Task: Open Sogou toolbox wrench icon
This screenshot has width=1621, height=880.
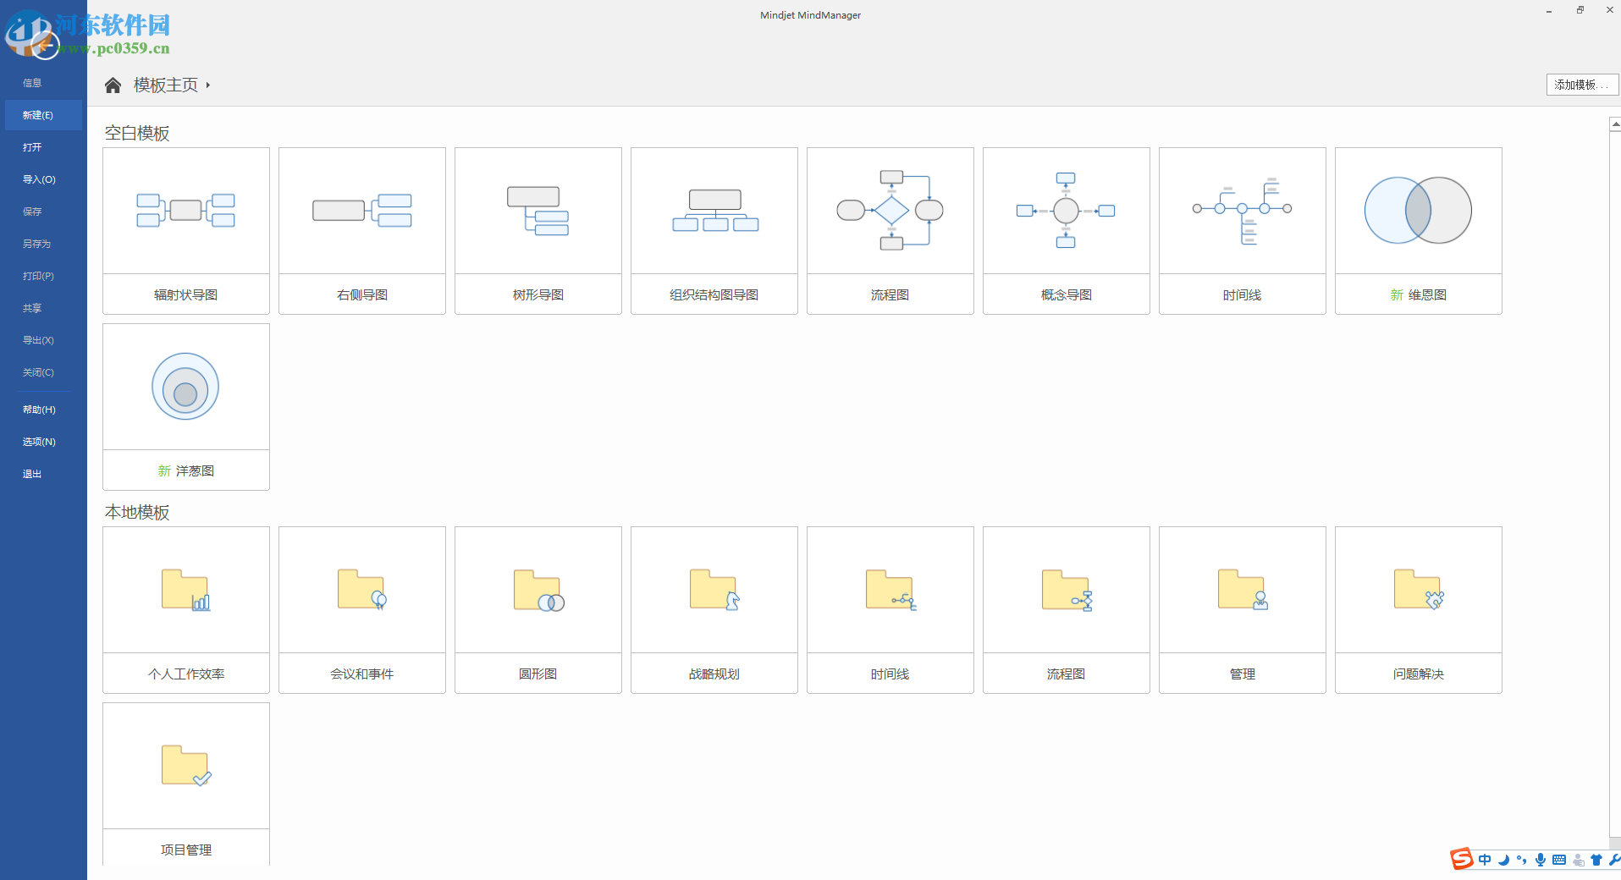Action: 1613,860
